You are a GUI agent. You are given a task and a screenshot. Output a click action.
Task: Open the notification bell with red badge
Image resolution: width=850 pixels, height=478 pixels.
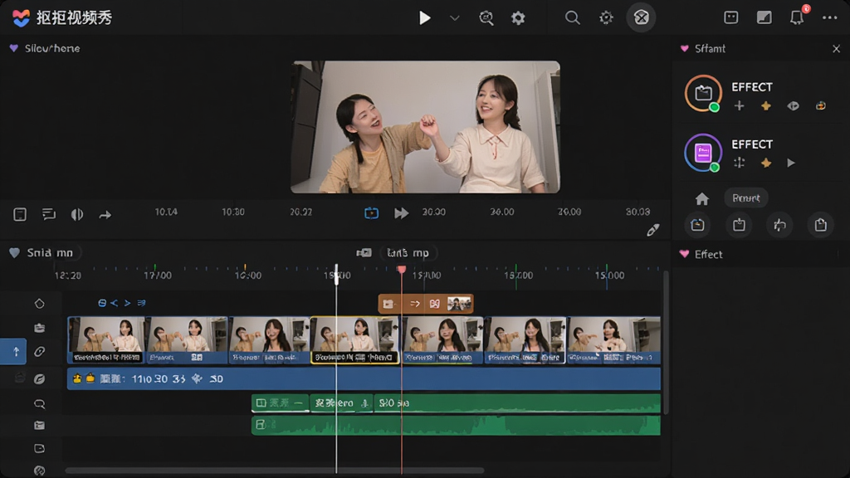(797, 17)
